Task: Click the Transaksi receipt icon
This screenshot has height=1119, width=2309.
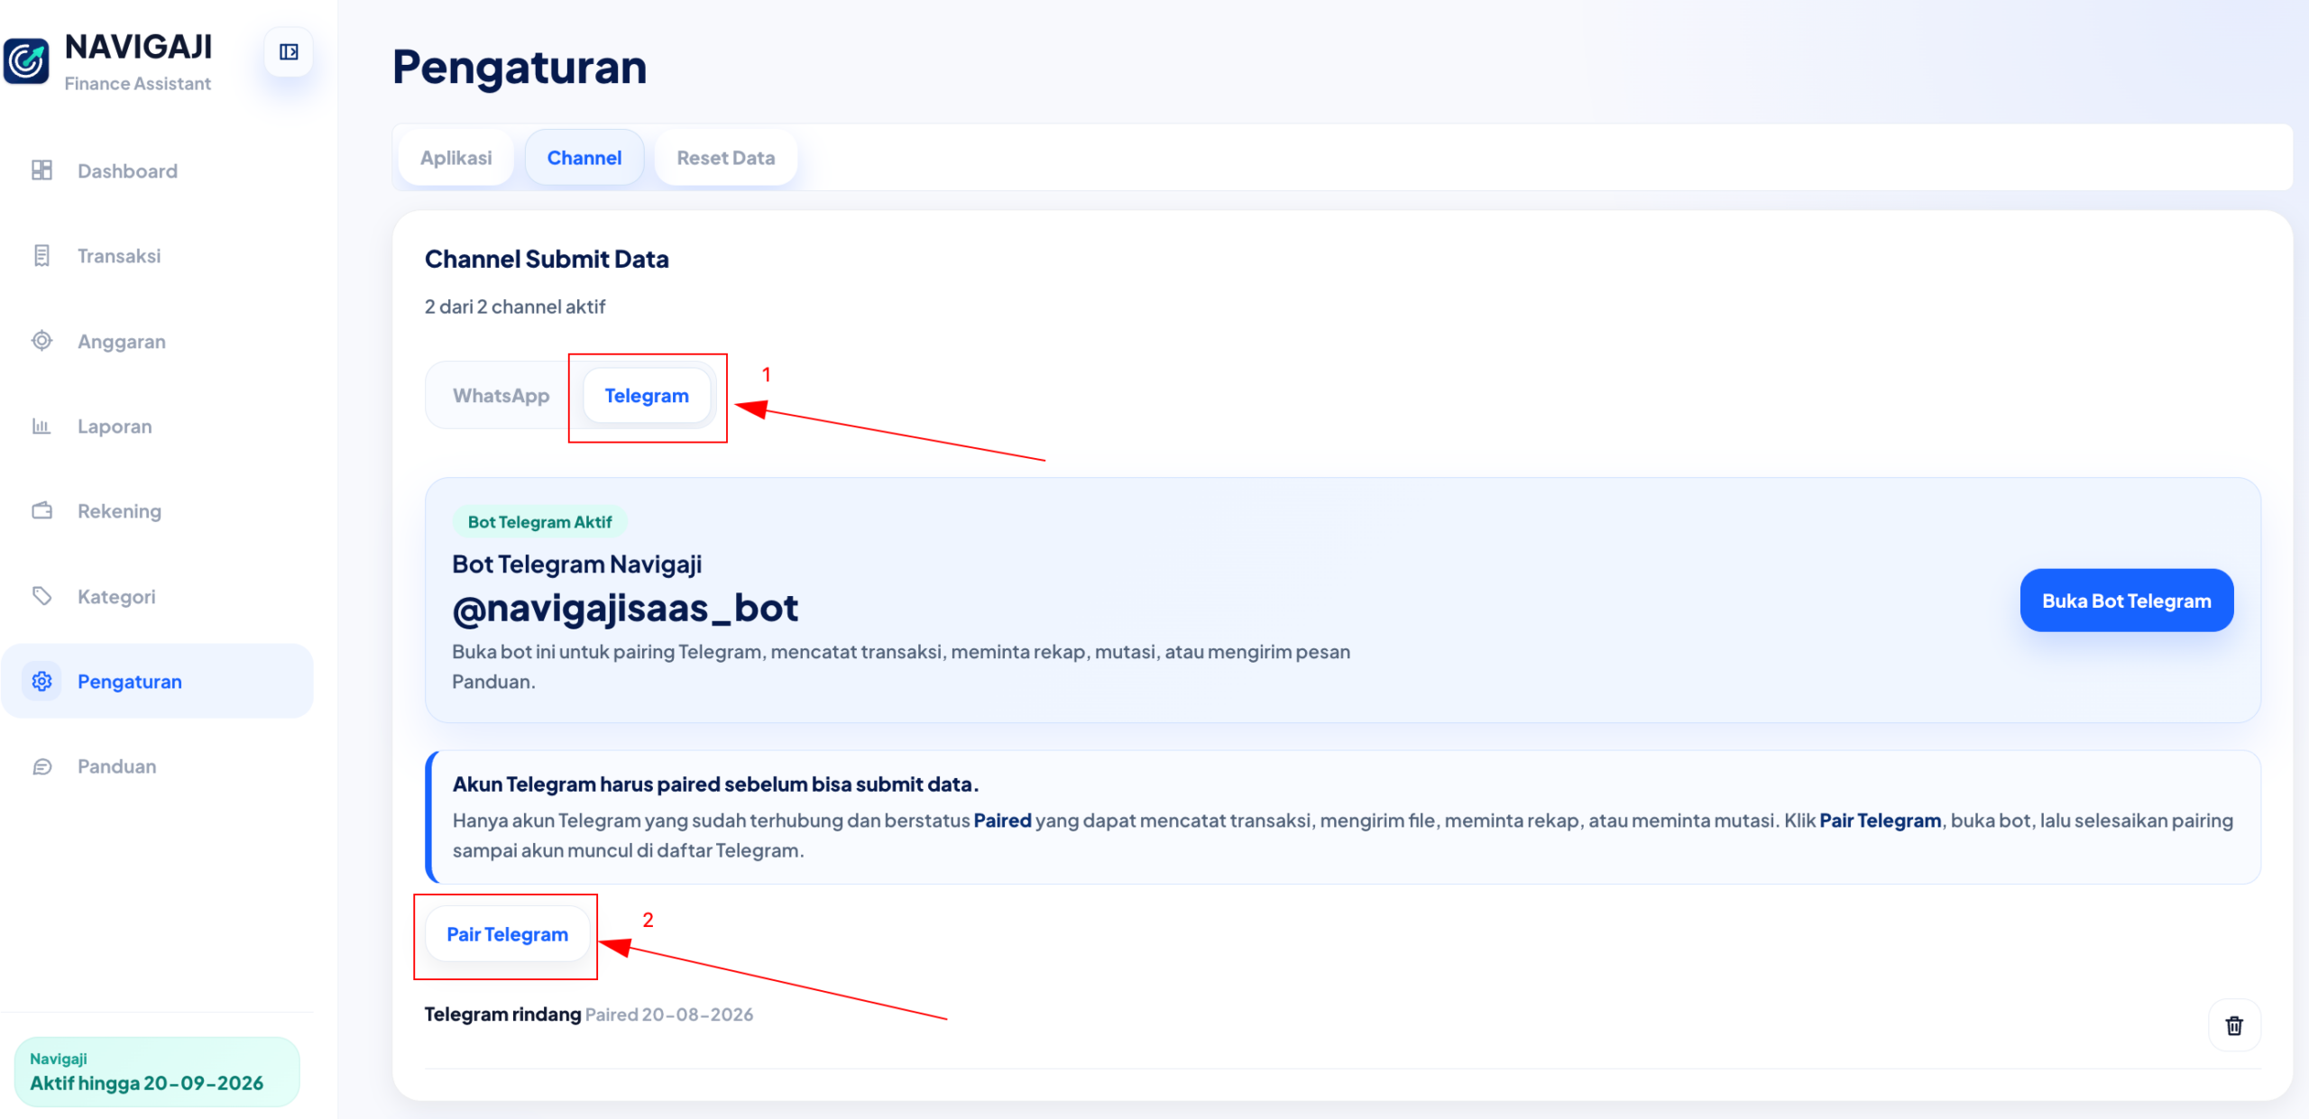Action: [x=41, y=256]
